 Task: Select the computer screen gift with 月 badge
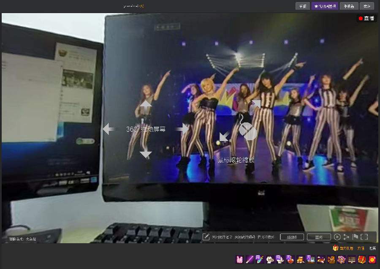310,260
